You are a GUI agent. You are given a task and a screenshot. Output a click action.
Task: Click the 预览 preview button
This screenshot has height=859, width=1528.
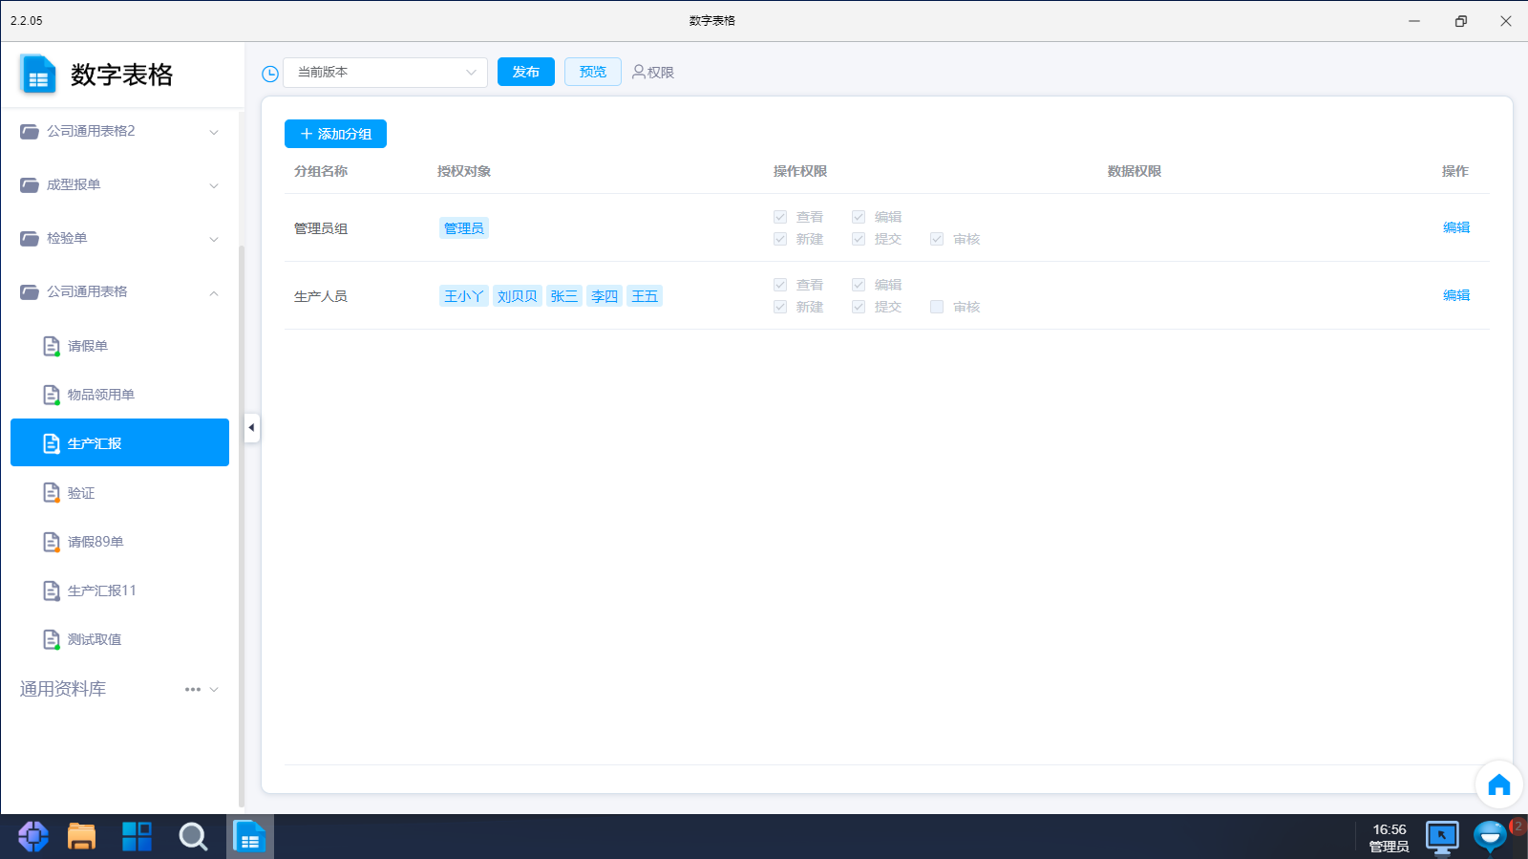[593, 72]
